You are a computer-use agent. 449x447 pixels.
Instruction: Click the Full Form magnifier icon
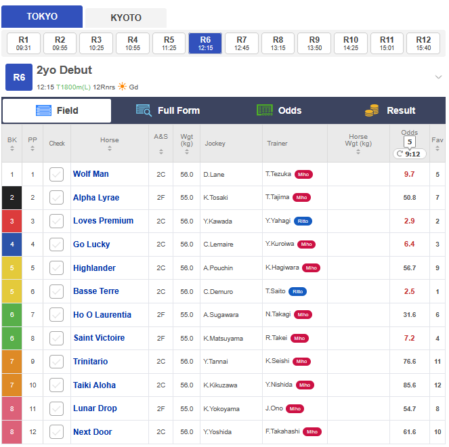[x=144, y=110]
